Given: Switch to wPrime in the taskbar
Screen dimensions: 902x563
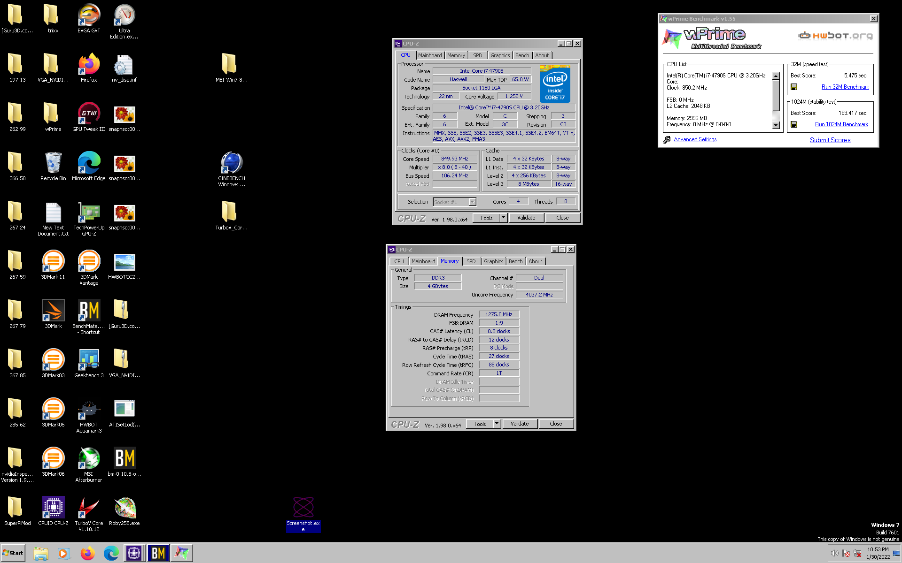Looking at the screenshot, I should [x=182, y=554].
